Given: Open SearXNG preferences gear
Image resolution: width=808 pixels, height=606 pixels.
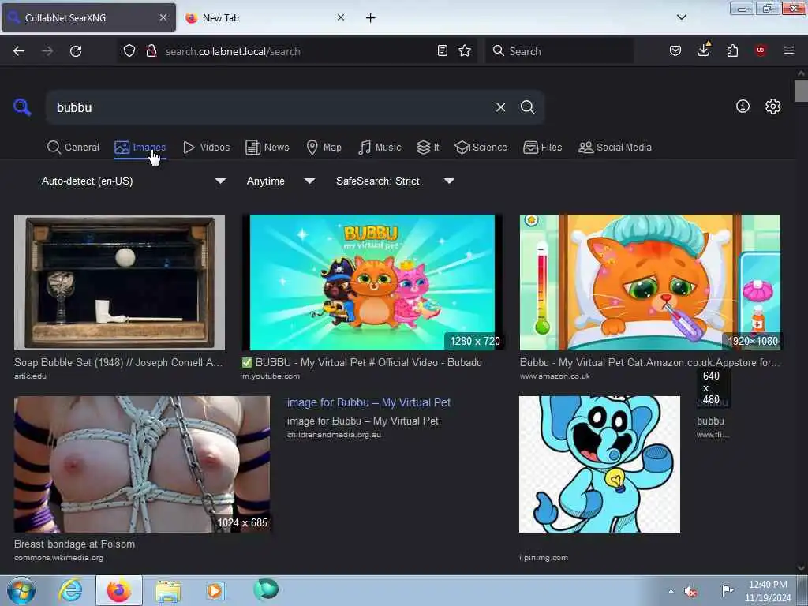Looking at the screenshot, I should pyautogui.click(x=772, y=107).
